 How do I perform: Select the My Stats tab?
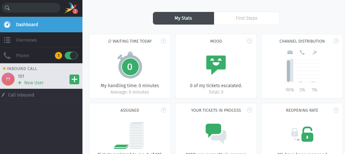(x=183, y=18)
